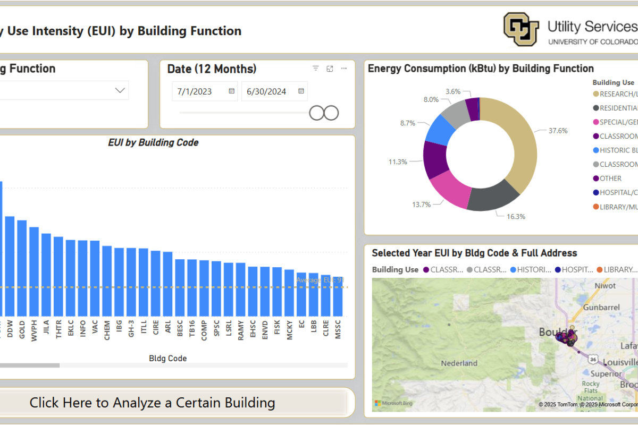The image size is (638, 425).
Task: Select LIBRARY... item in map legend
Action: click(x=617, y=269)
